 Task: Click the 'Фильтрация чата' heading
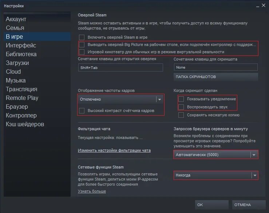tap(94, 129)
